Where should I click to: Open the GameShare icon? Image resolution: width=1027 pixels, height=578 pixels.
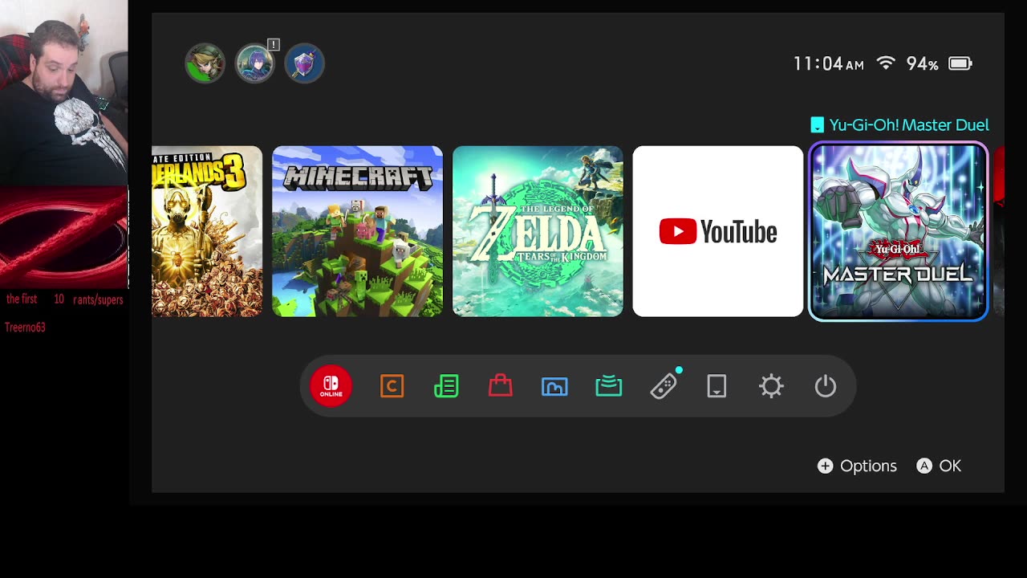pyautogui.click(x=609, y=387)
